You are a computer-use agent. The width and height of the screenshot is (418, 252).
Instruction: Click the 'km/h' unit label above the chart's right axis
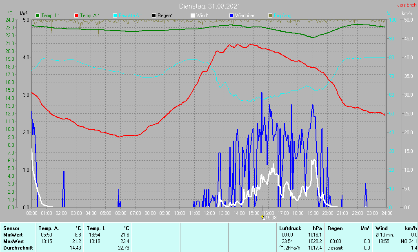(407, 13)
